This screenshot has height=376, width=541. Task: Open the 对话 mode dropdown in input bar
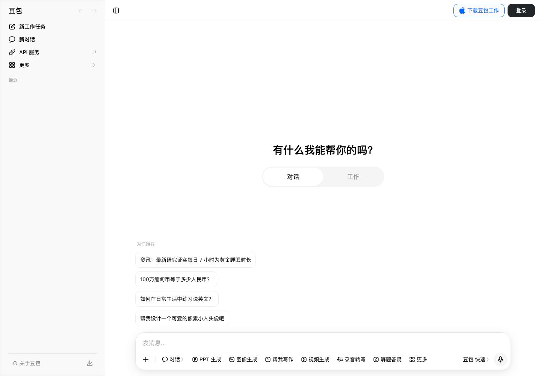tap(172, 359)
